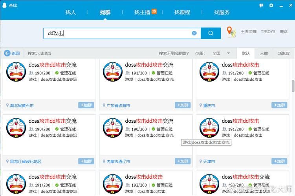Sort results by 默认
Viewport: 295px width, 196px height.
[x=246, y=53]
